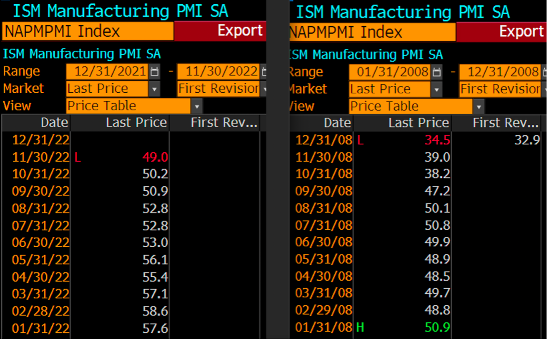Image resolution: width=548 pixels, height=340 pixels.
Task: Select the 04/30/22 date cell
Action: coord(41,277)
